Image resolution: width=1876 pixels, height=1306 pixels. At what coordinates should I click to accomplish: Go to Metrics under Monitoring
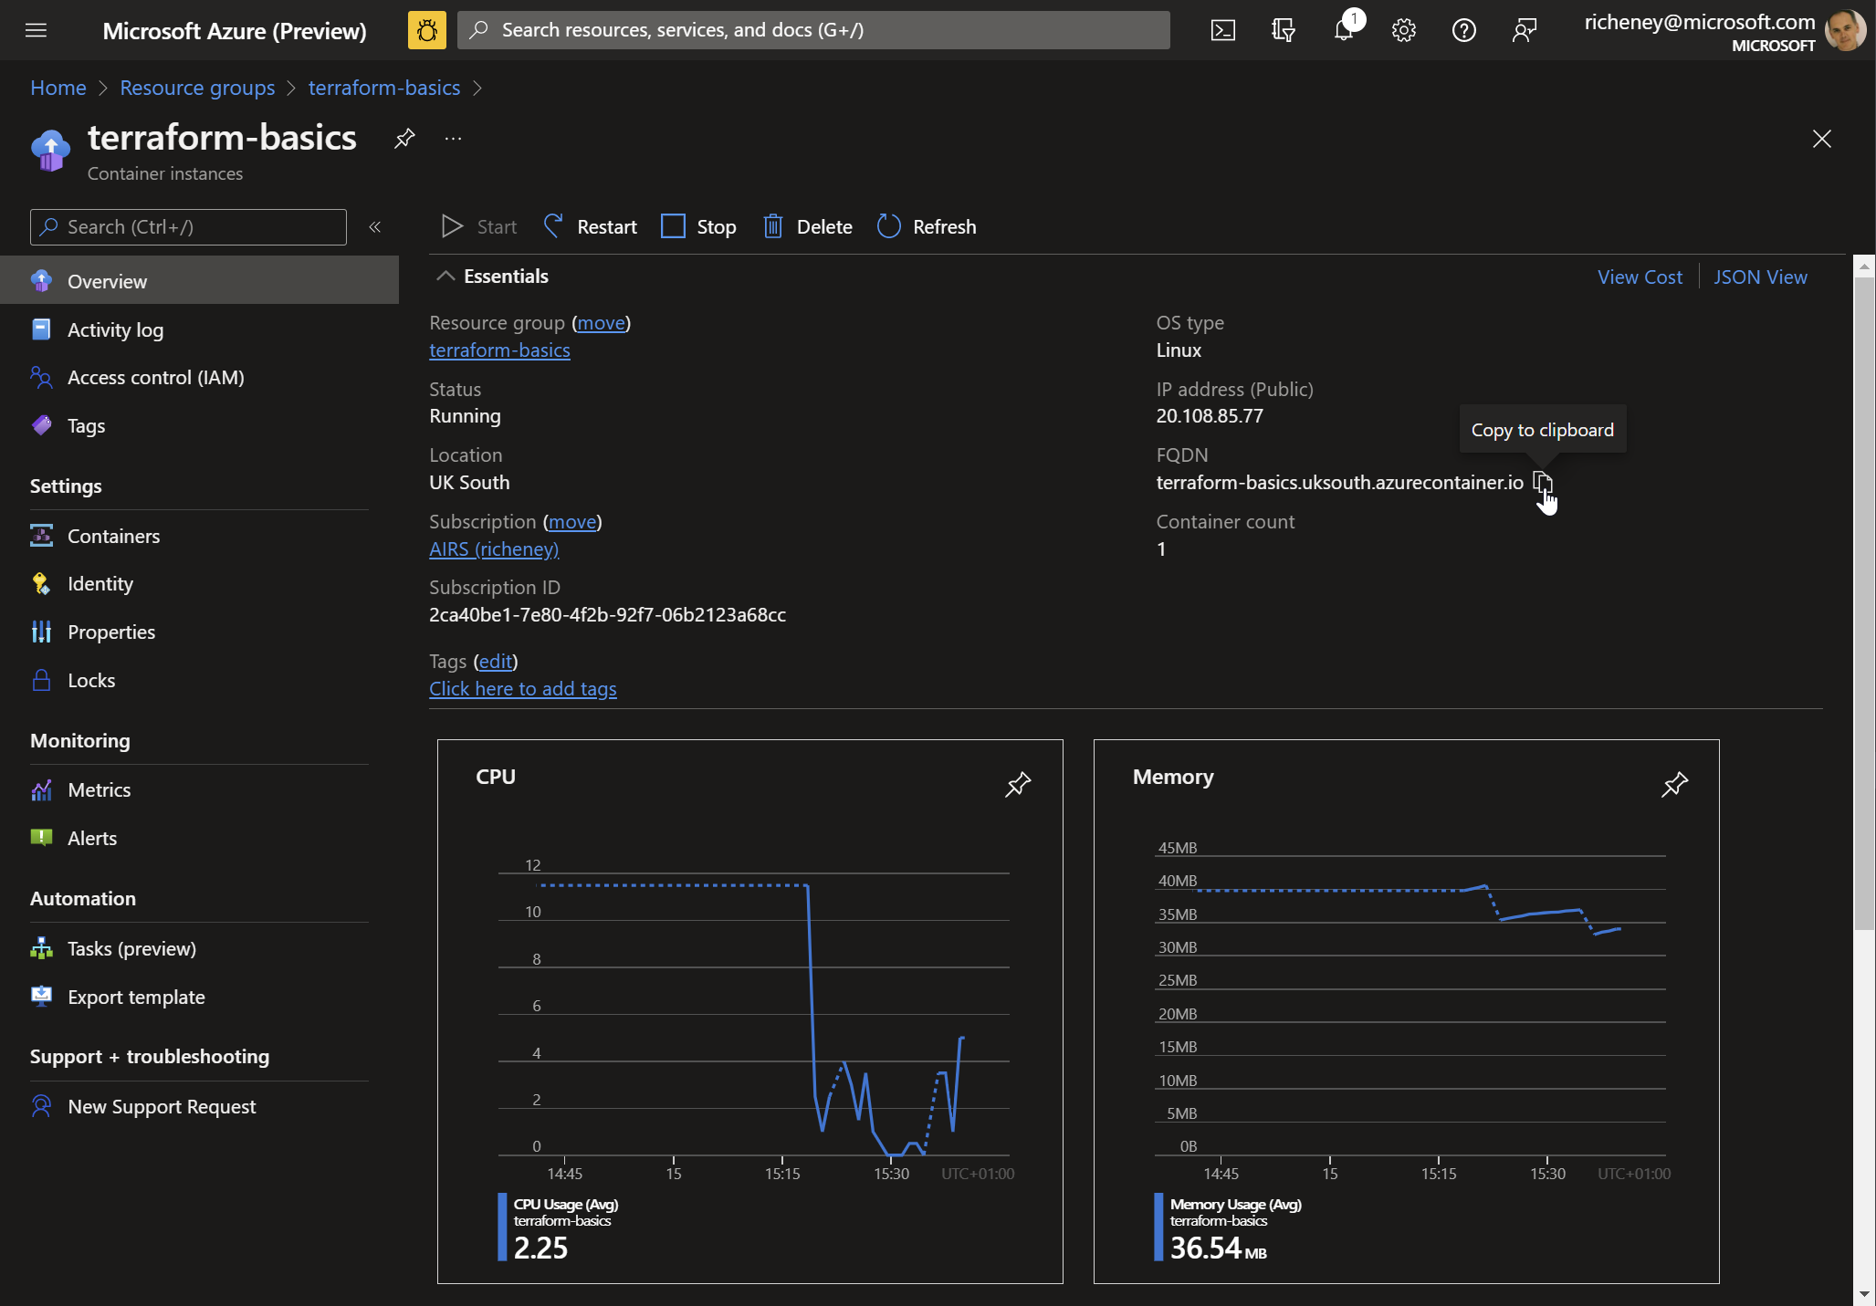click(x=99, y=789)
